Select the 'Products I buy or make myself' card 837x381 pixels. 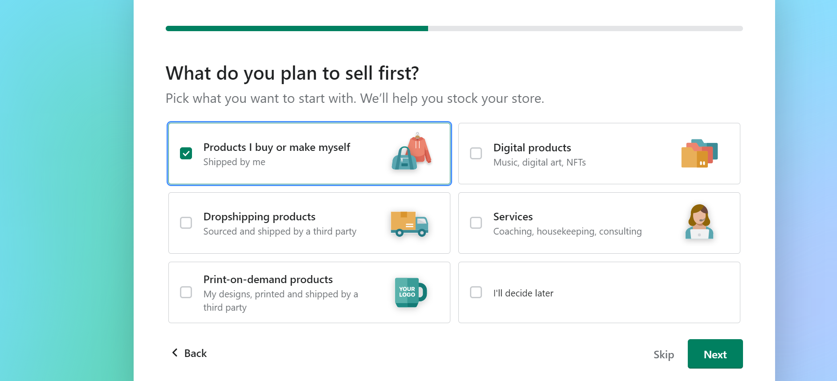point(309,153)
